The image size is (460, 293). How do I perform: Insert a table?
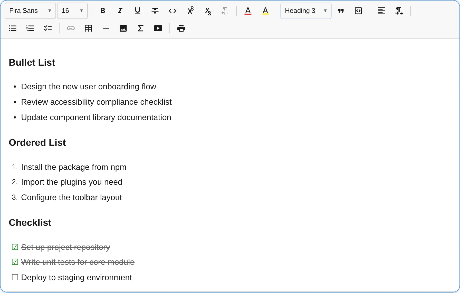tap(88, 28)
